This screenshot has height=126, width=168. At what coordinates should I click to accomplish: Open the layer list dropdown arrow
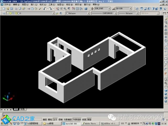53,13
